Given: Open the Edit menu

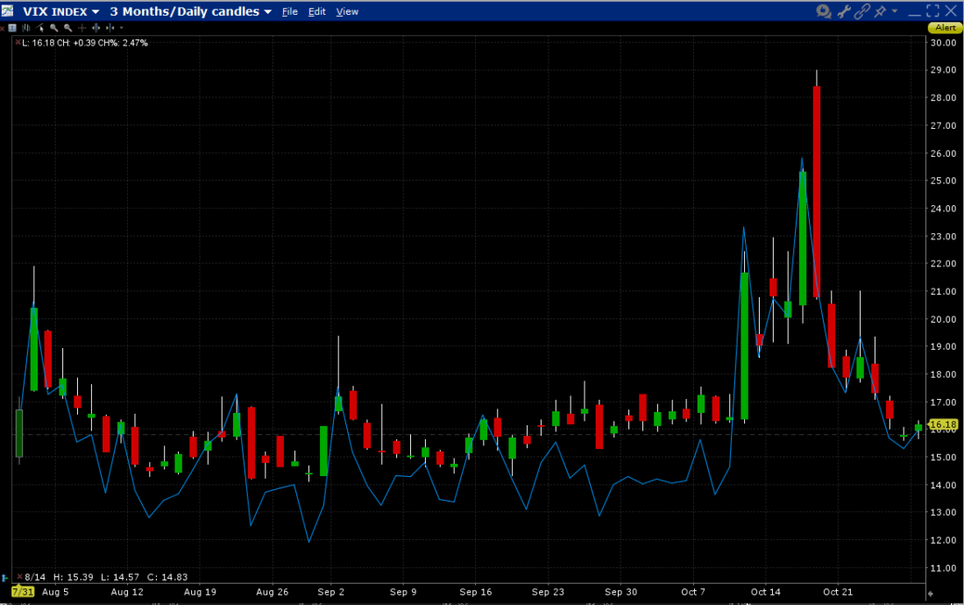Looking at the screenshot, I should tap(316, 11).
